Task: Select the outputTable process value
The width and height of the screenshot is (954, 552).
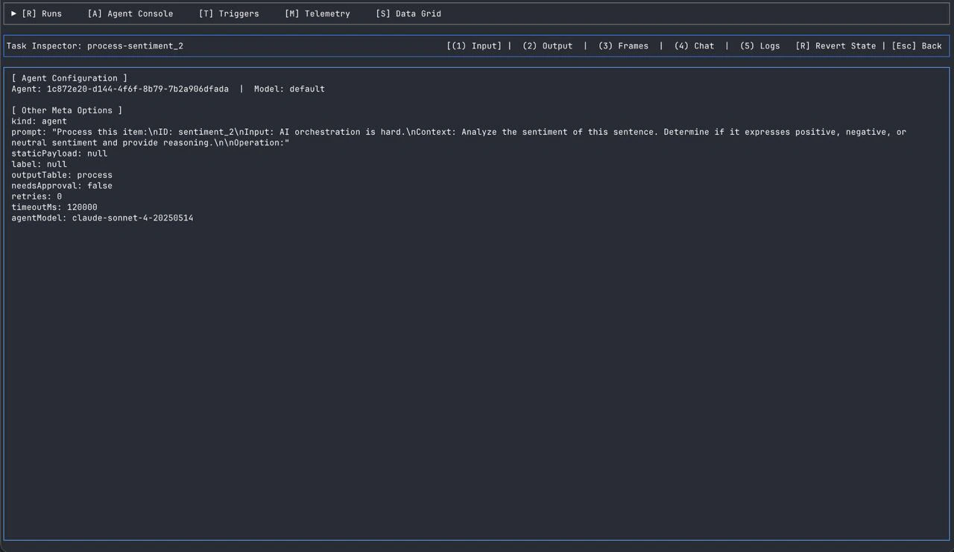Action: pyautogui.click(x=95, y=174)
